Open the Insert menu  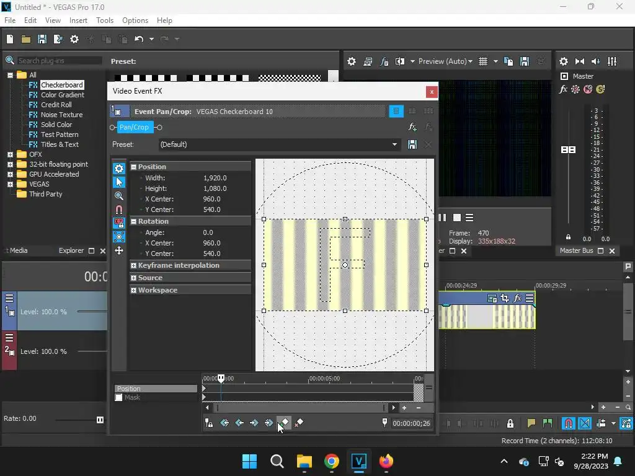coord(78,20)
